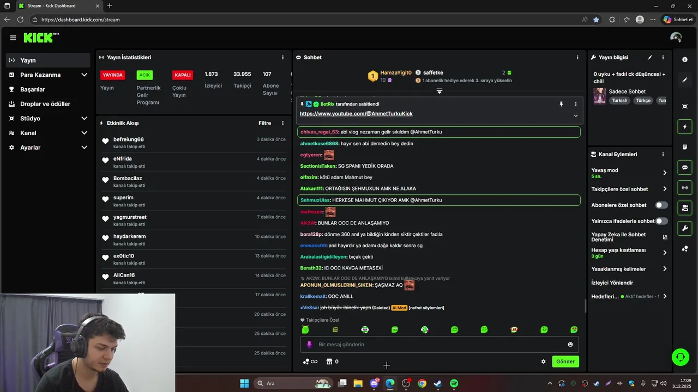Open the hamburger navigation menu
This screenshot has height=392, width=698.
13,38
